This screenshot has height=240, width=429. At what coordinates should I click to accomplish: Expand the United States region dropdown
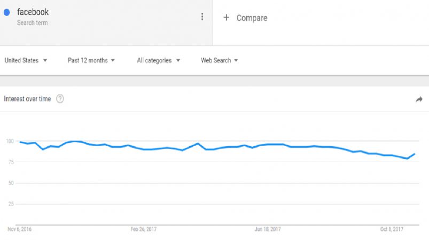[26, 60]
